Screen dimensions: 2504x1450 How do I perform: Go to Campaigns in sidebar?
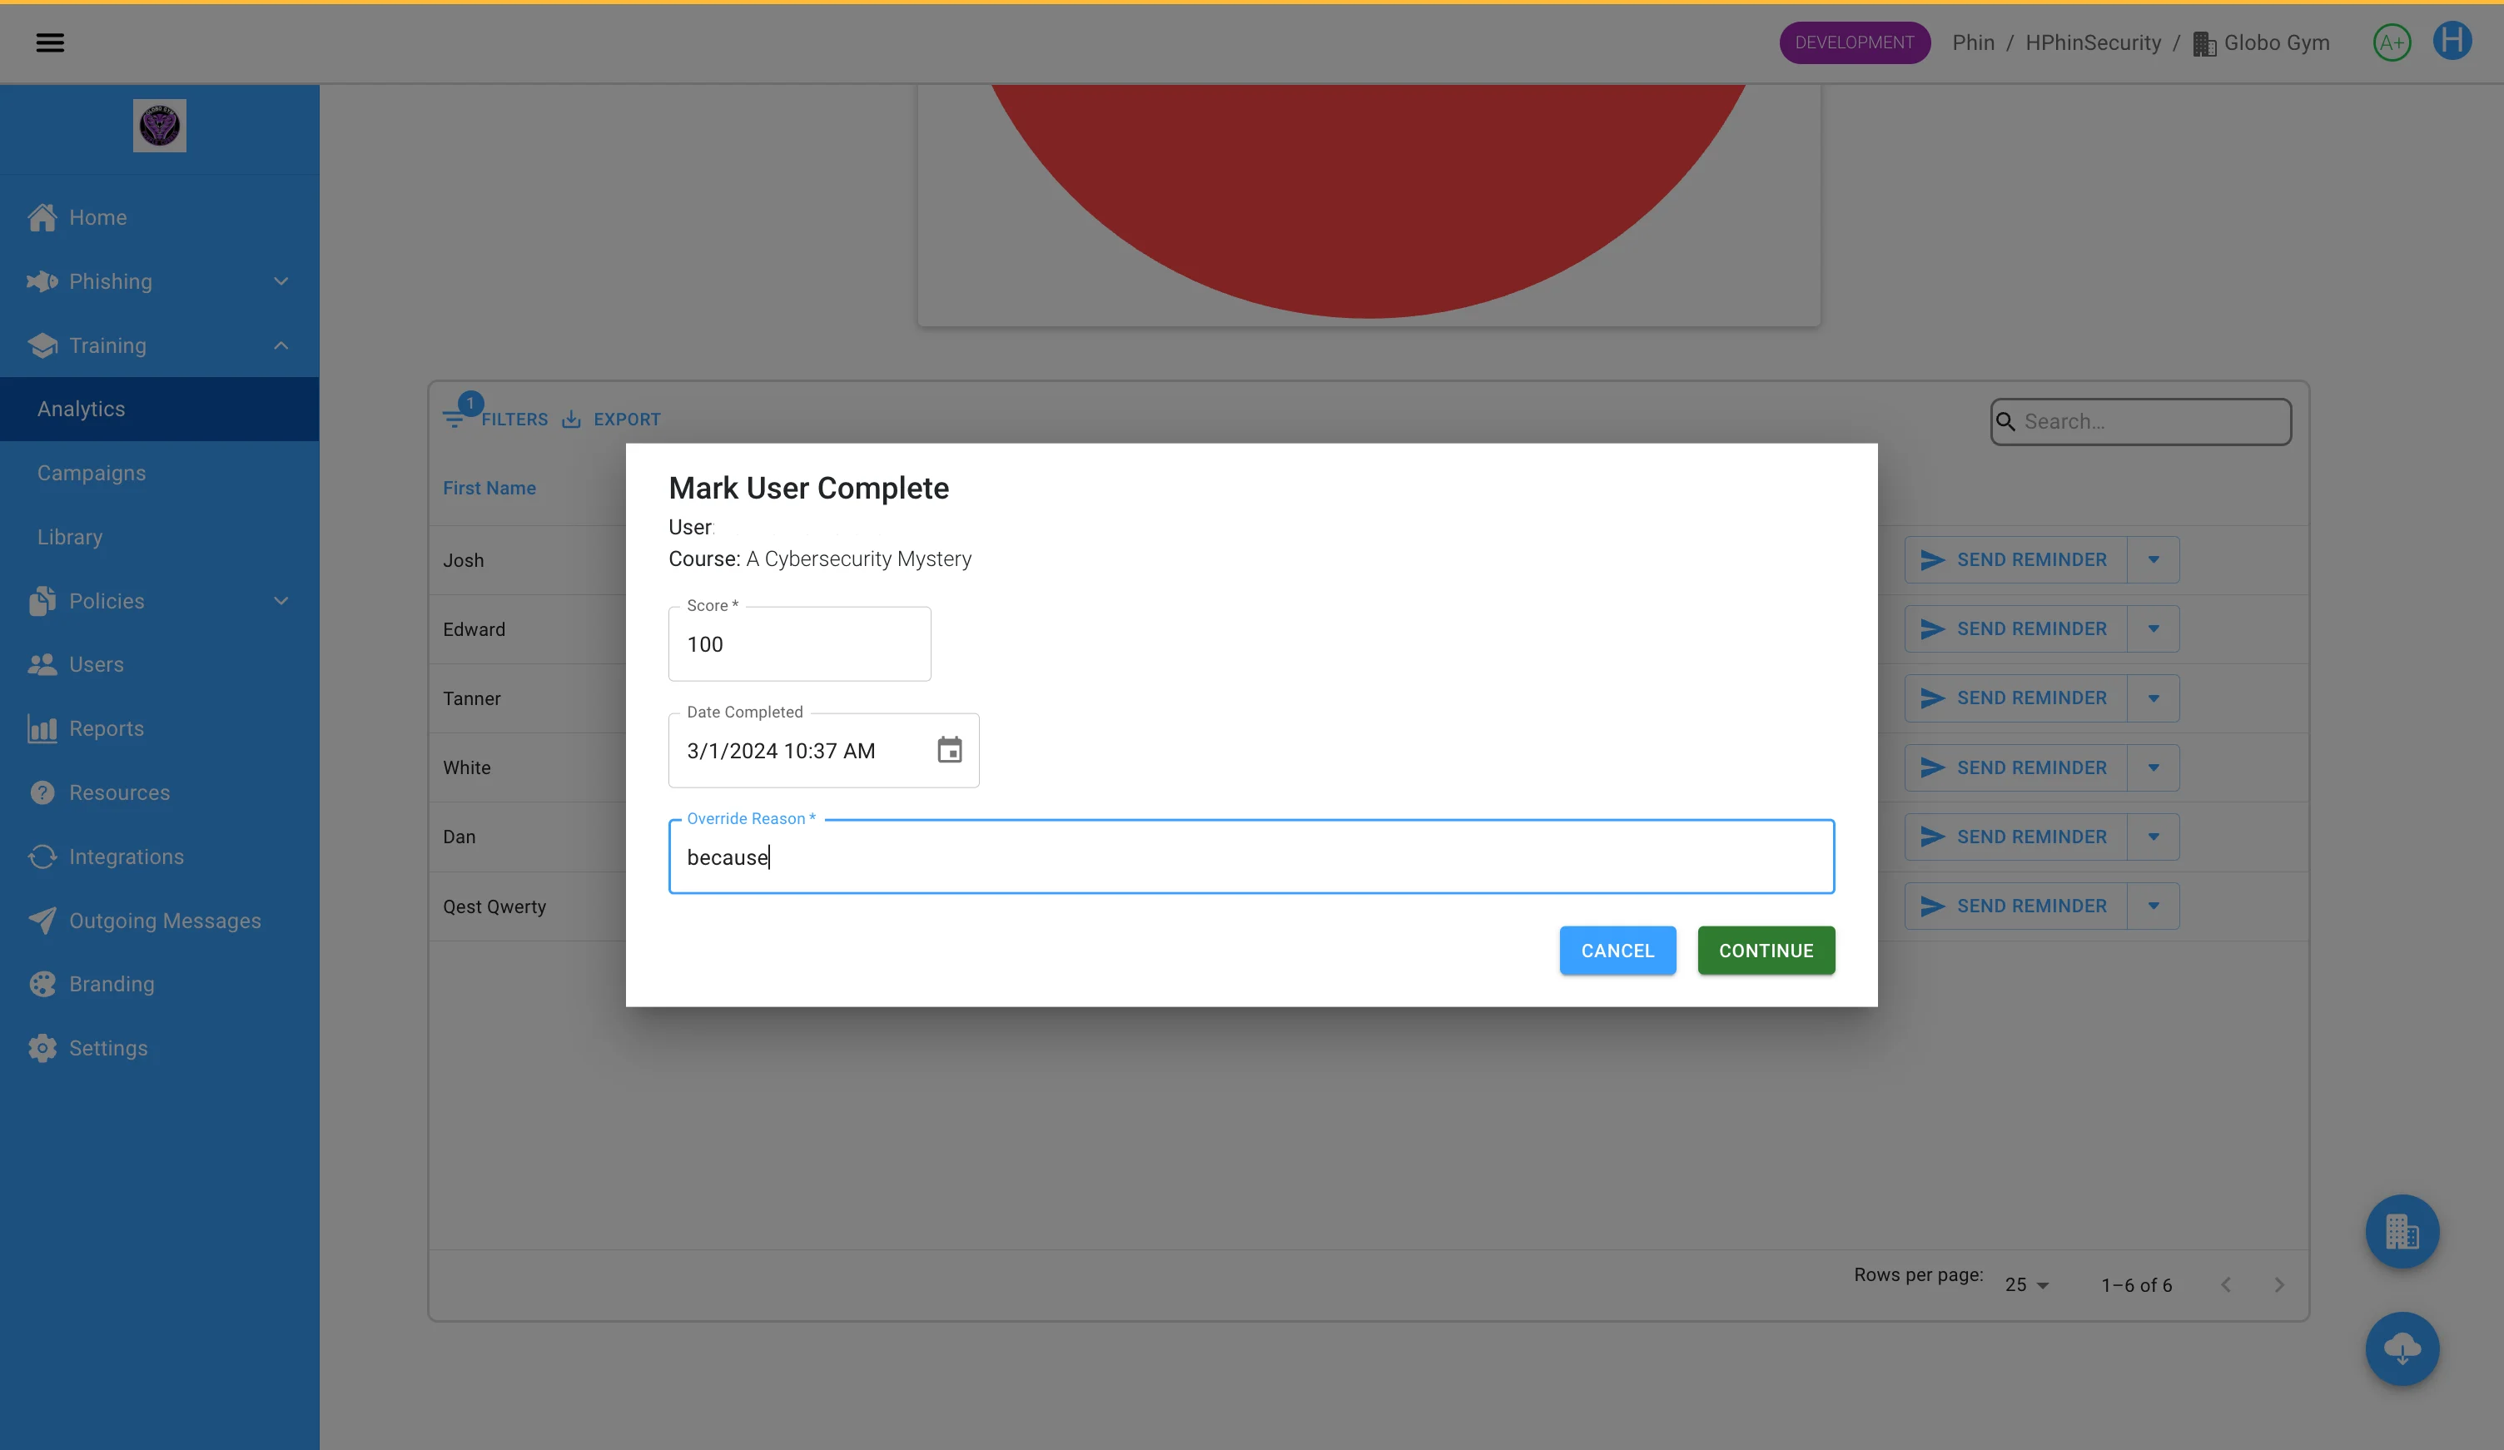click(92, 473)
